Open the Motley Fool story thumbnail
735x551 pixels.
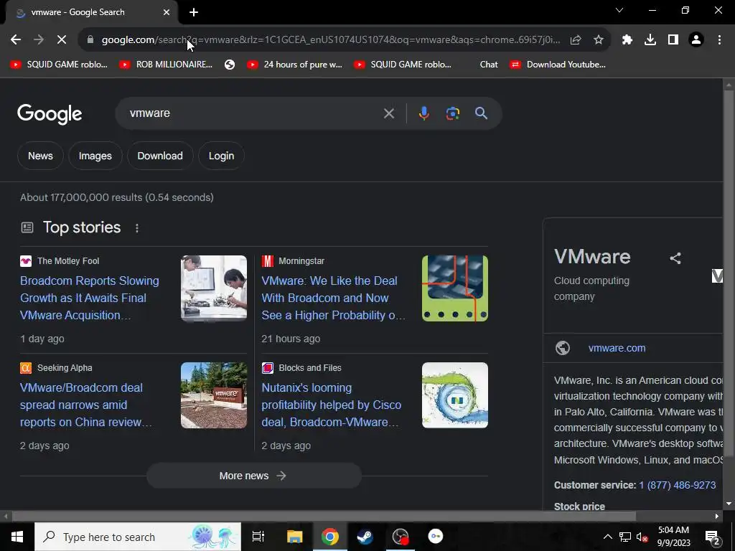coord(214,288)
